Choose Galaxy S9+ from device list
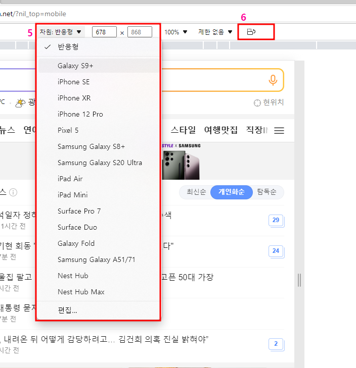 click(98, 66)
